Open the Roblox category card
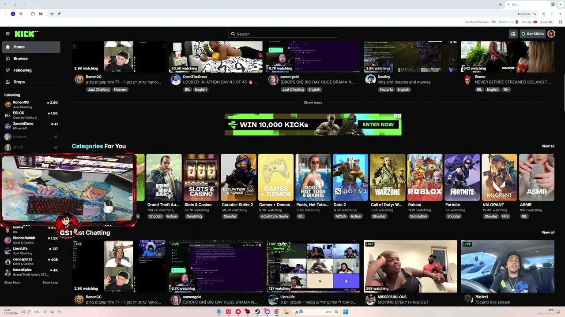 (425, 177)
